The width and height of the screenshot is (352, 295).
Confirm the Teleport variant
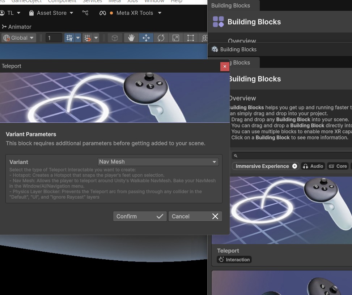point(140,216)
